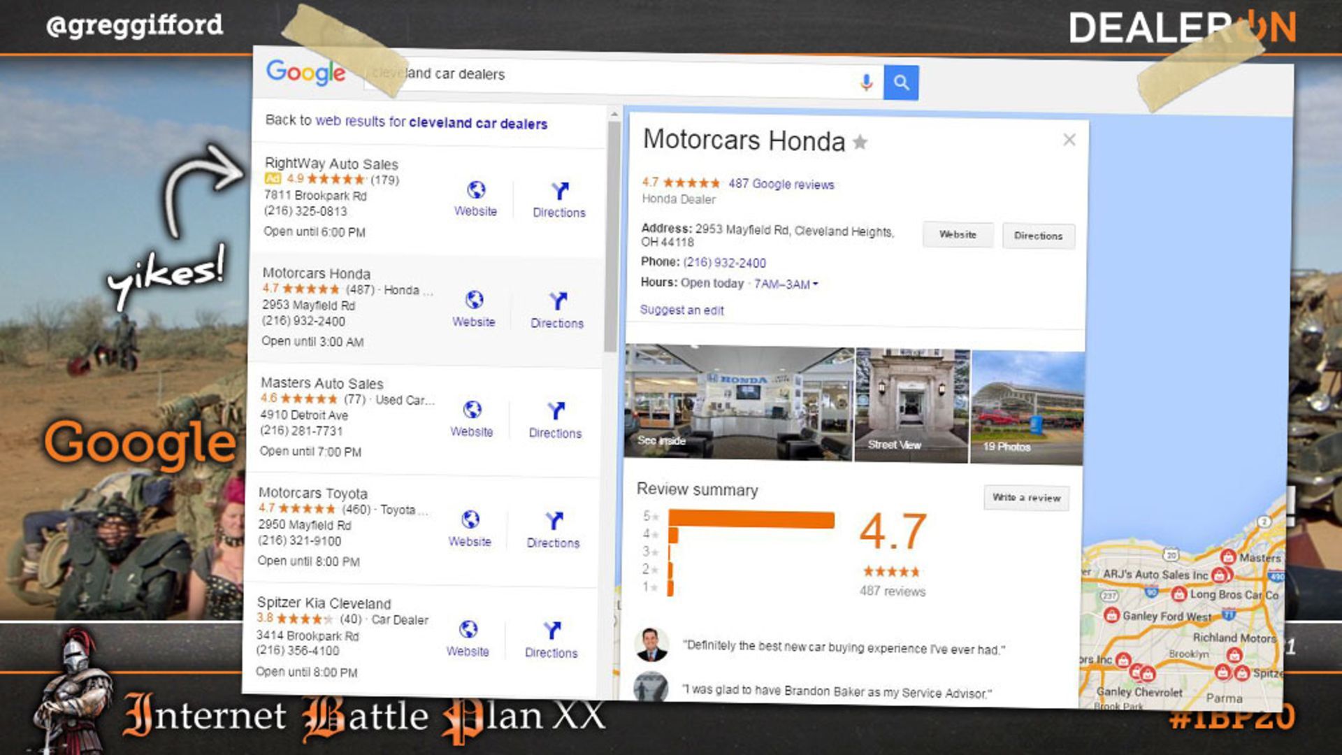
Task: Click address 4910 Detroit Ave text
Action: click(x=304, y=415)
